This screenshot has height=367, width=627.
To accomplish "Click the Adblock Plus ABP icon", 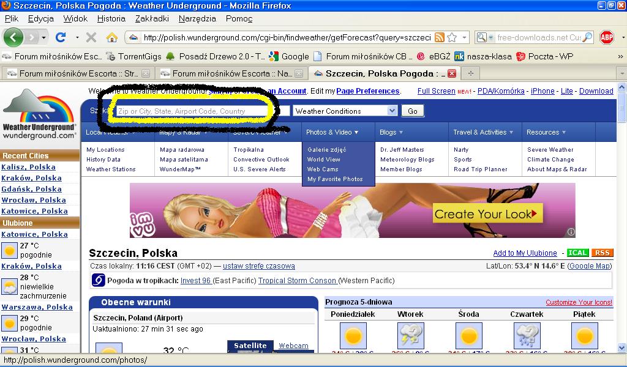I will click(607, 37).
